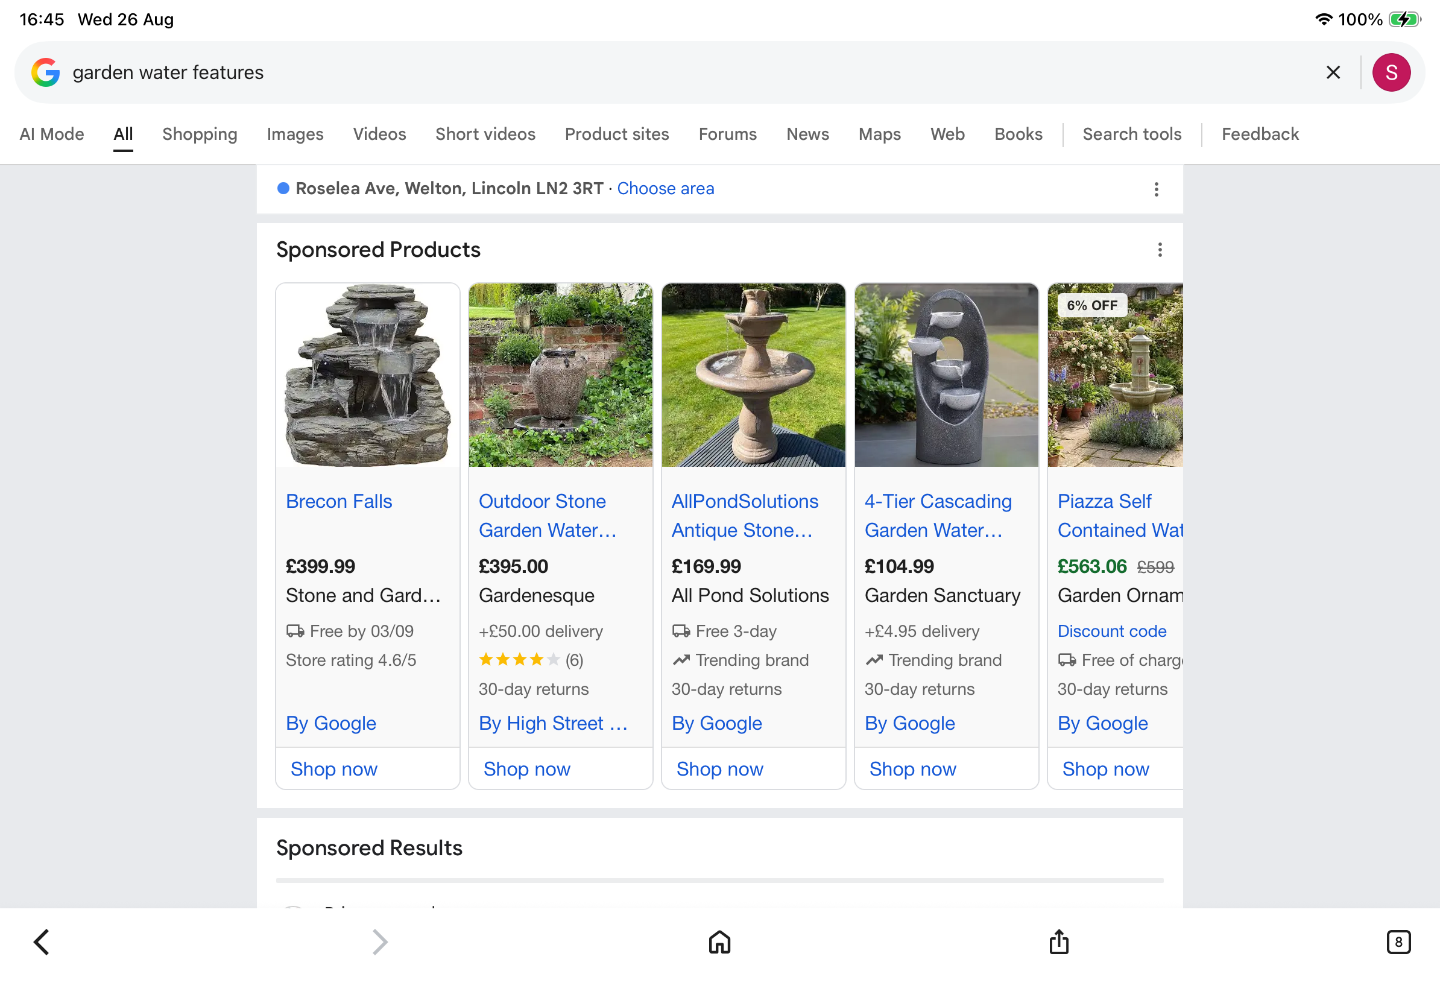Open location bar three-dot menu
The image size is (1440, 1006).
click(1156, 189)
